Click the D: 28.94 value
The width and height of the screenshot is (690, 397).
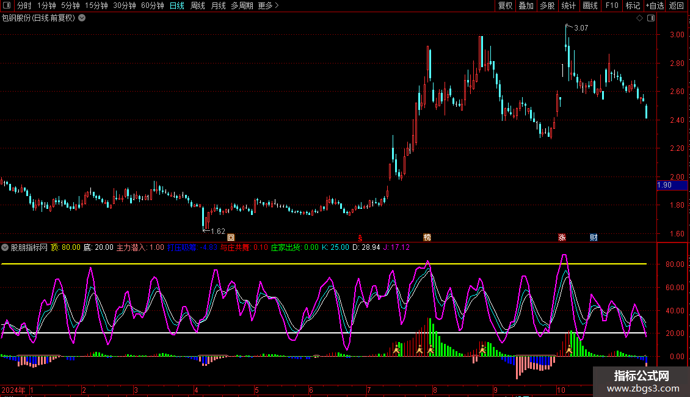[366, 247]
